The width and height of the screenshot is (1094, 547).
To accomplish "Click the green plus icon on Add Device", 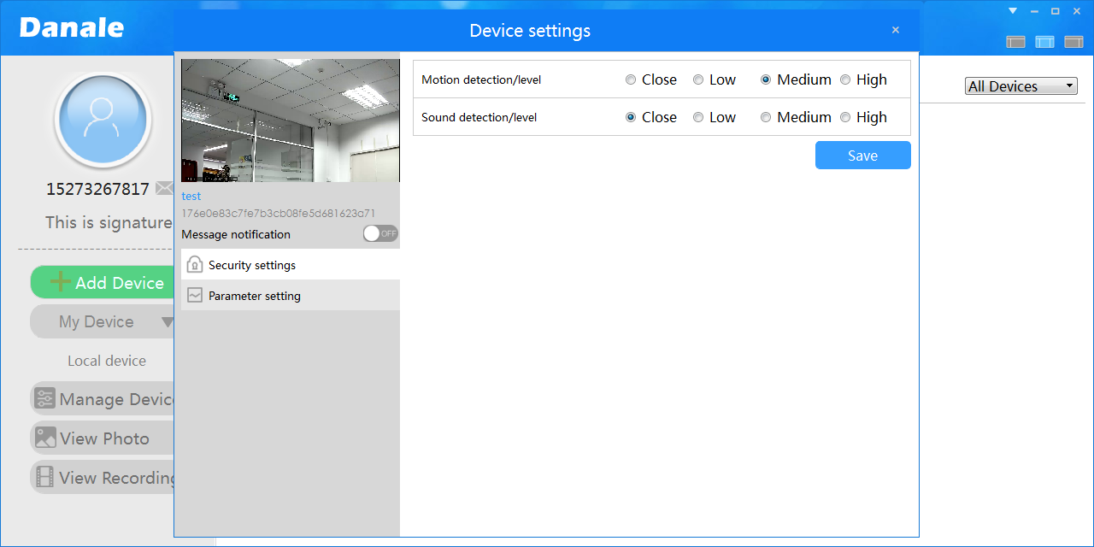I will [60, 283].
